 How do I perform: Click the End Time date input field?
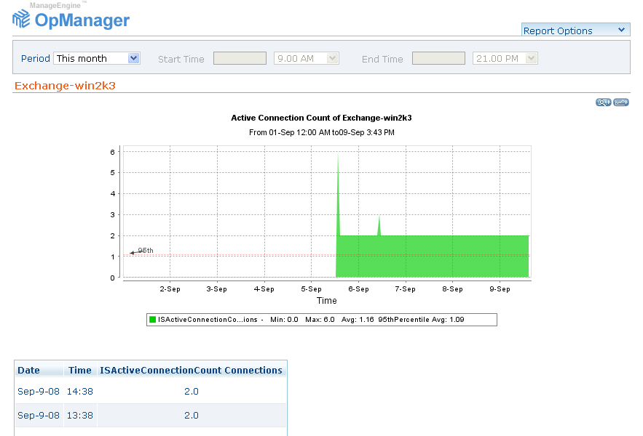(x=438, y=58)
